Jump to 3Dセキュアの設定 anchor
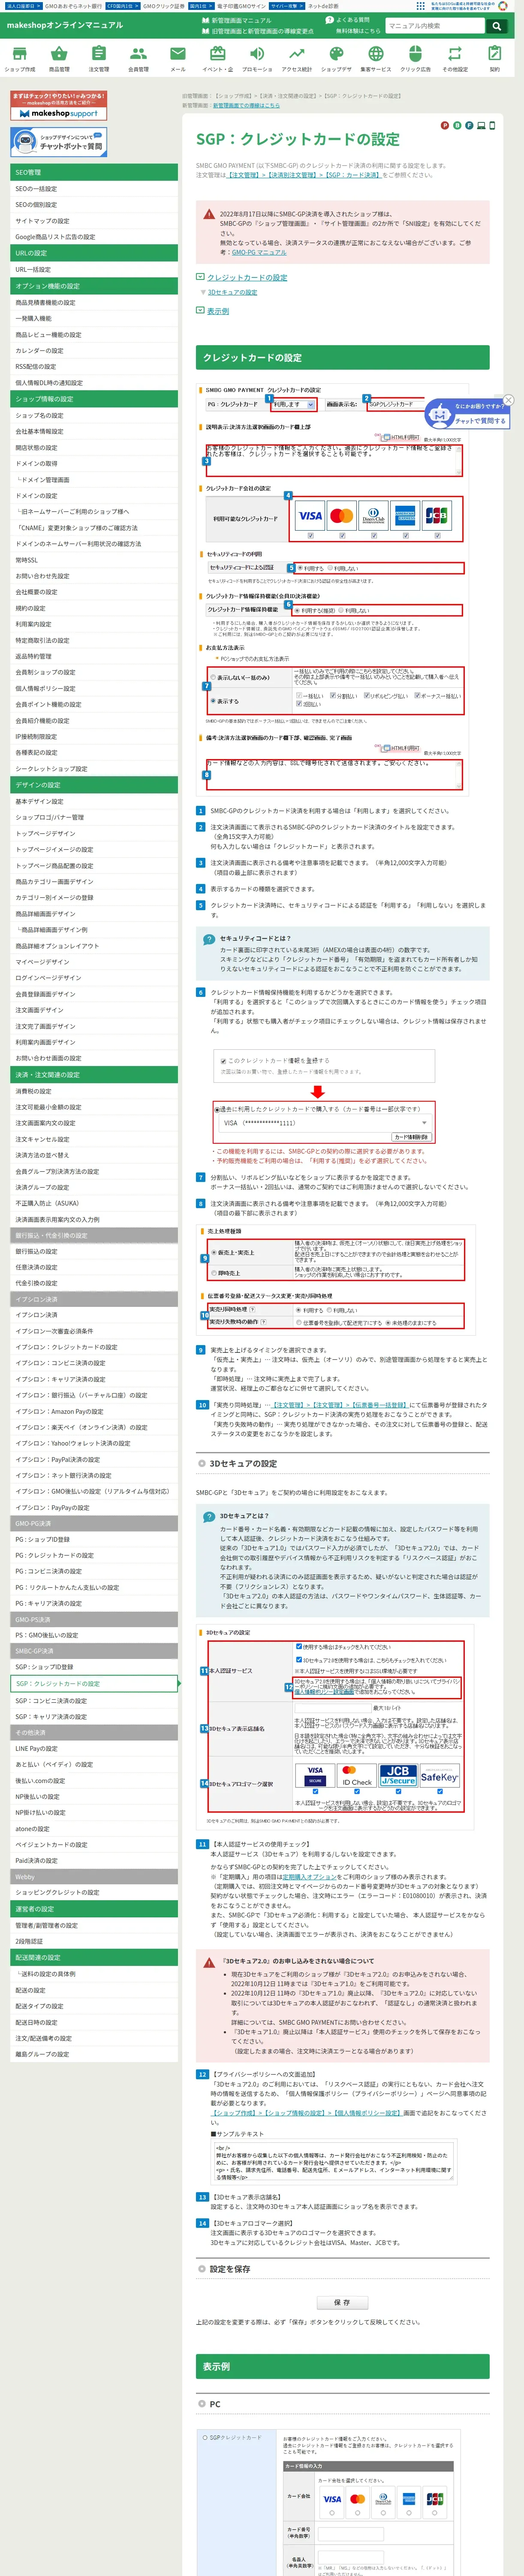The height and width of the screenshot is (2576, 524). 232,292
